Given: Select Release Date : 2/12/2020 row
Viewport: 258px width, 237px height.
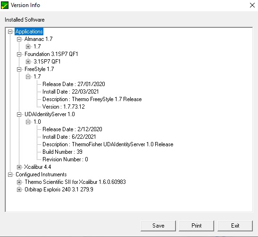Looking at the screenshot, I should tap(72, 129).
